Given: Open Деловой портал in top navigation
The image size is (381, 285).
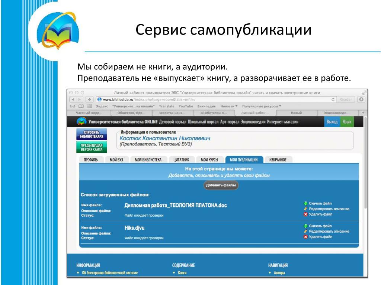Looking at the screenshot, I should 173,122.
